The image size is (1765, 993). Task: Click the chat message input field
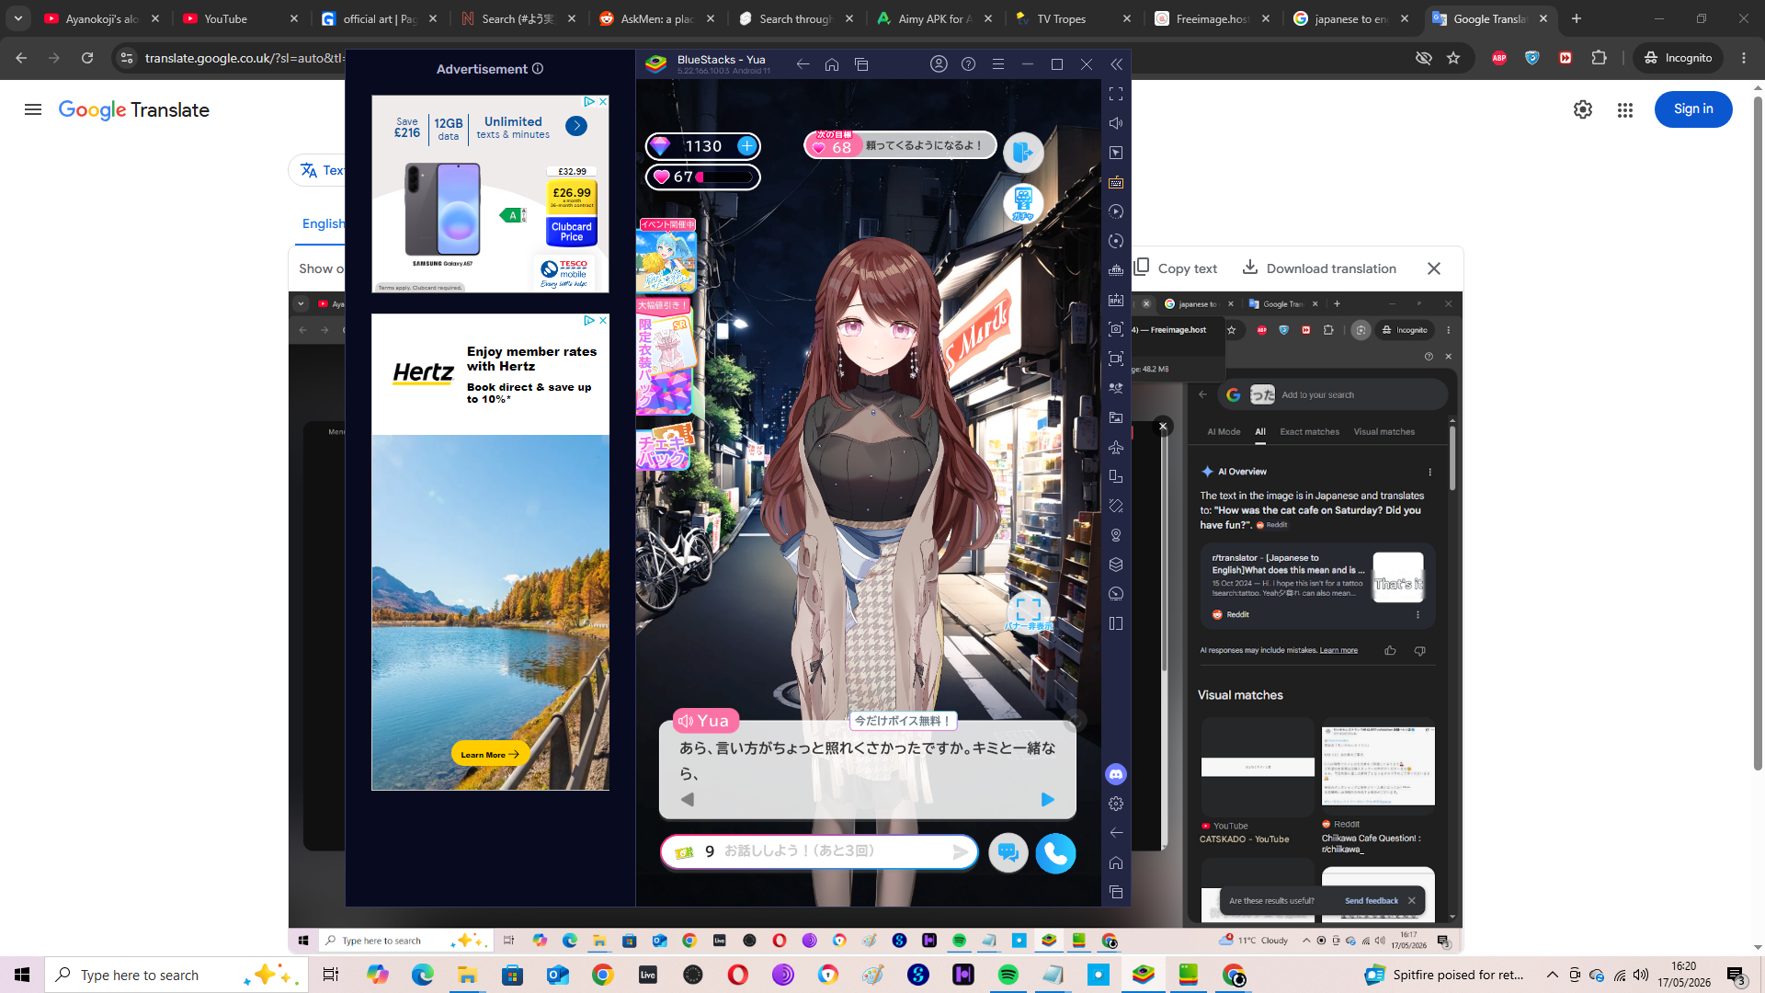(819, 852)
